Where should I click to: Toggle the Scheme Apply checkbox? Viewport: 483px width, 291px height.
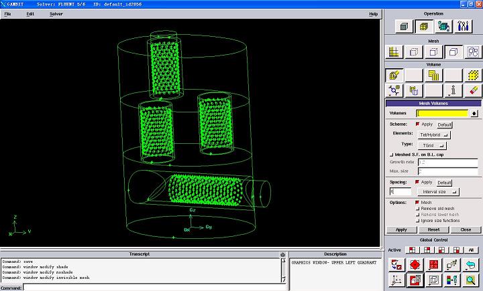(x=418, y=124)
